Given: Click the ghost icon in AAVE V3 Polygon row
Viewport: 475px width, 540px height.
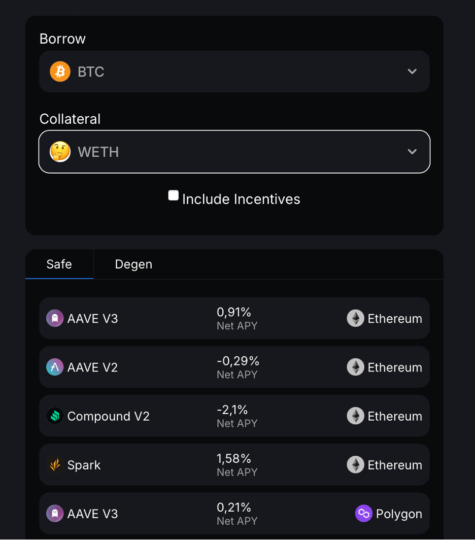Looking at the screenshot, I should point(55,514).
